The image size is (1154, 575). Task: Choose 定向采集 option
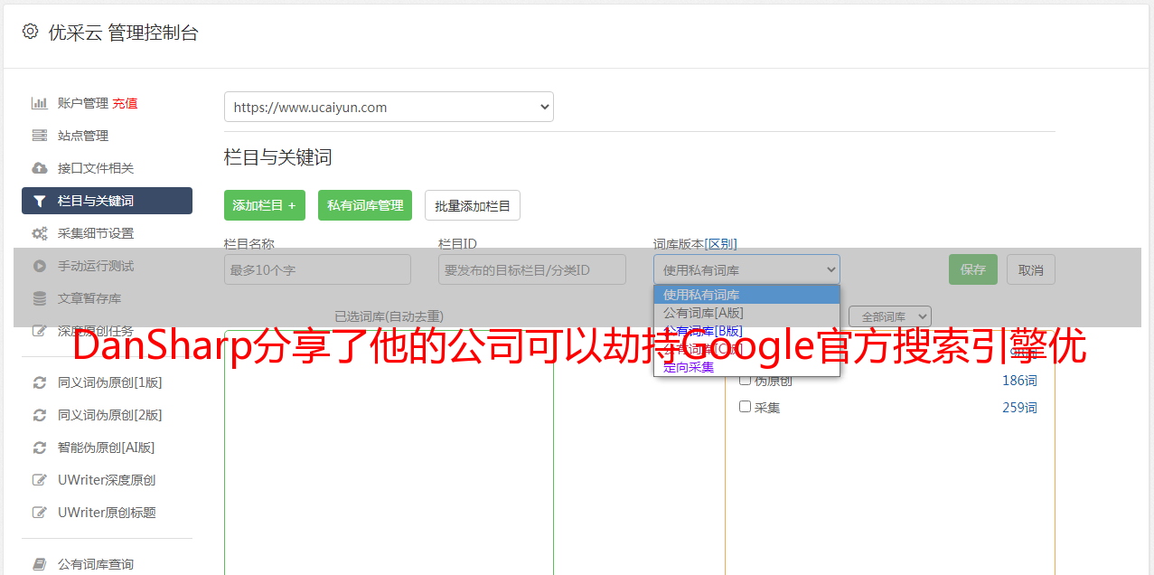[x=746, y=367]
